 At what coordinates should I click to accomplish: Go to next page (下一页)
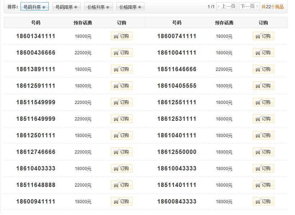click(x=249, y=6)
